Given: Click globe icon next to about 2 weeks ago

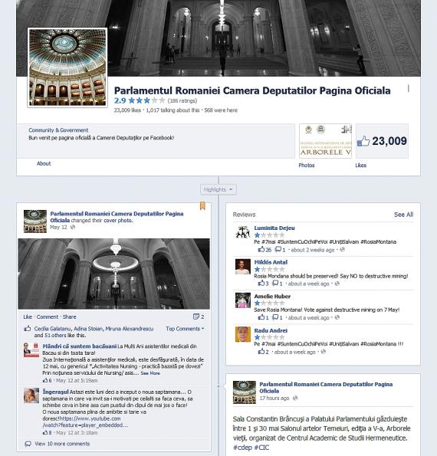Looking at the screenshot, I should (x=342, y=250).
